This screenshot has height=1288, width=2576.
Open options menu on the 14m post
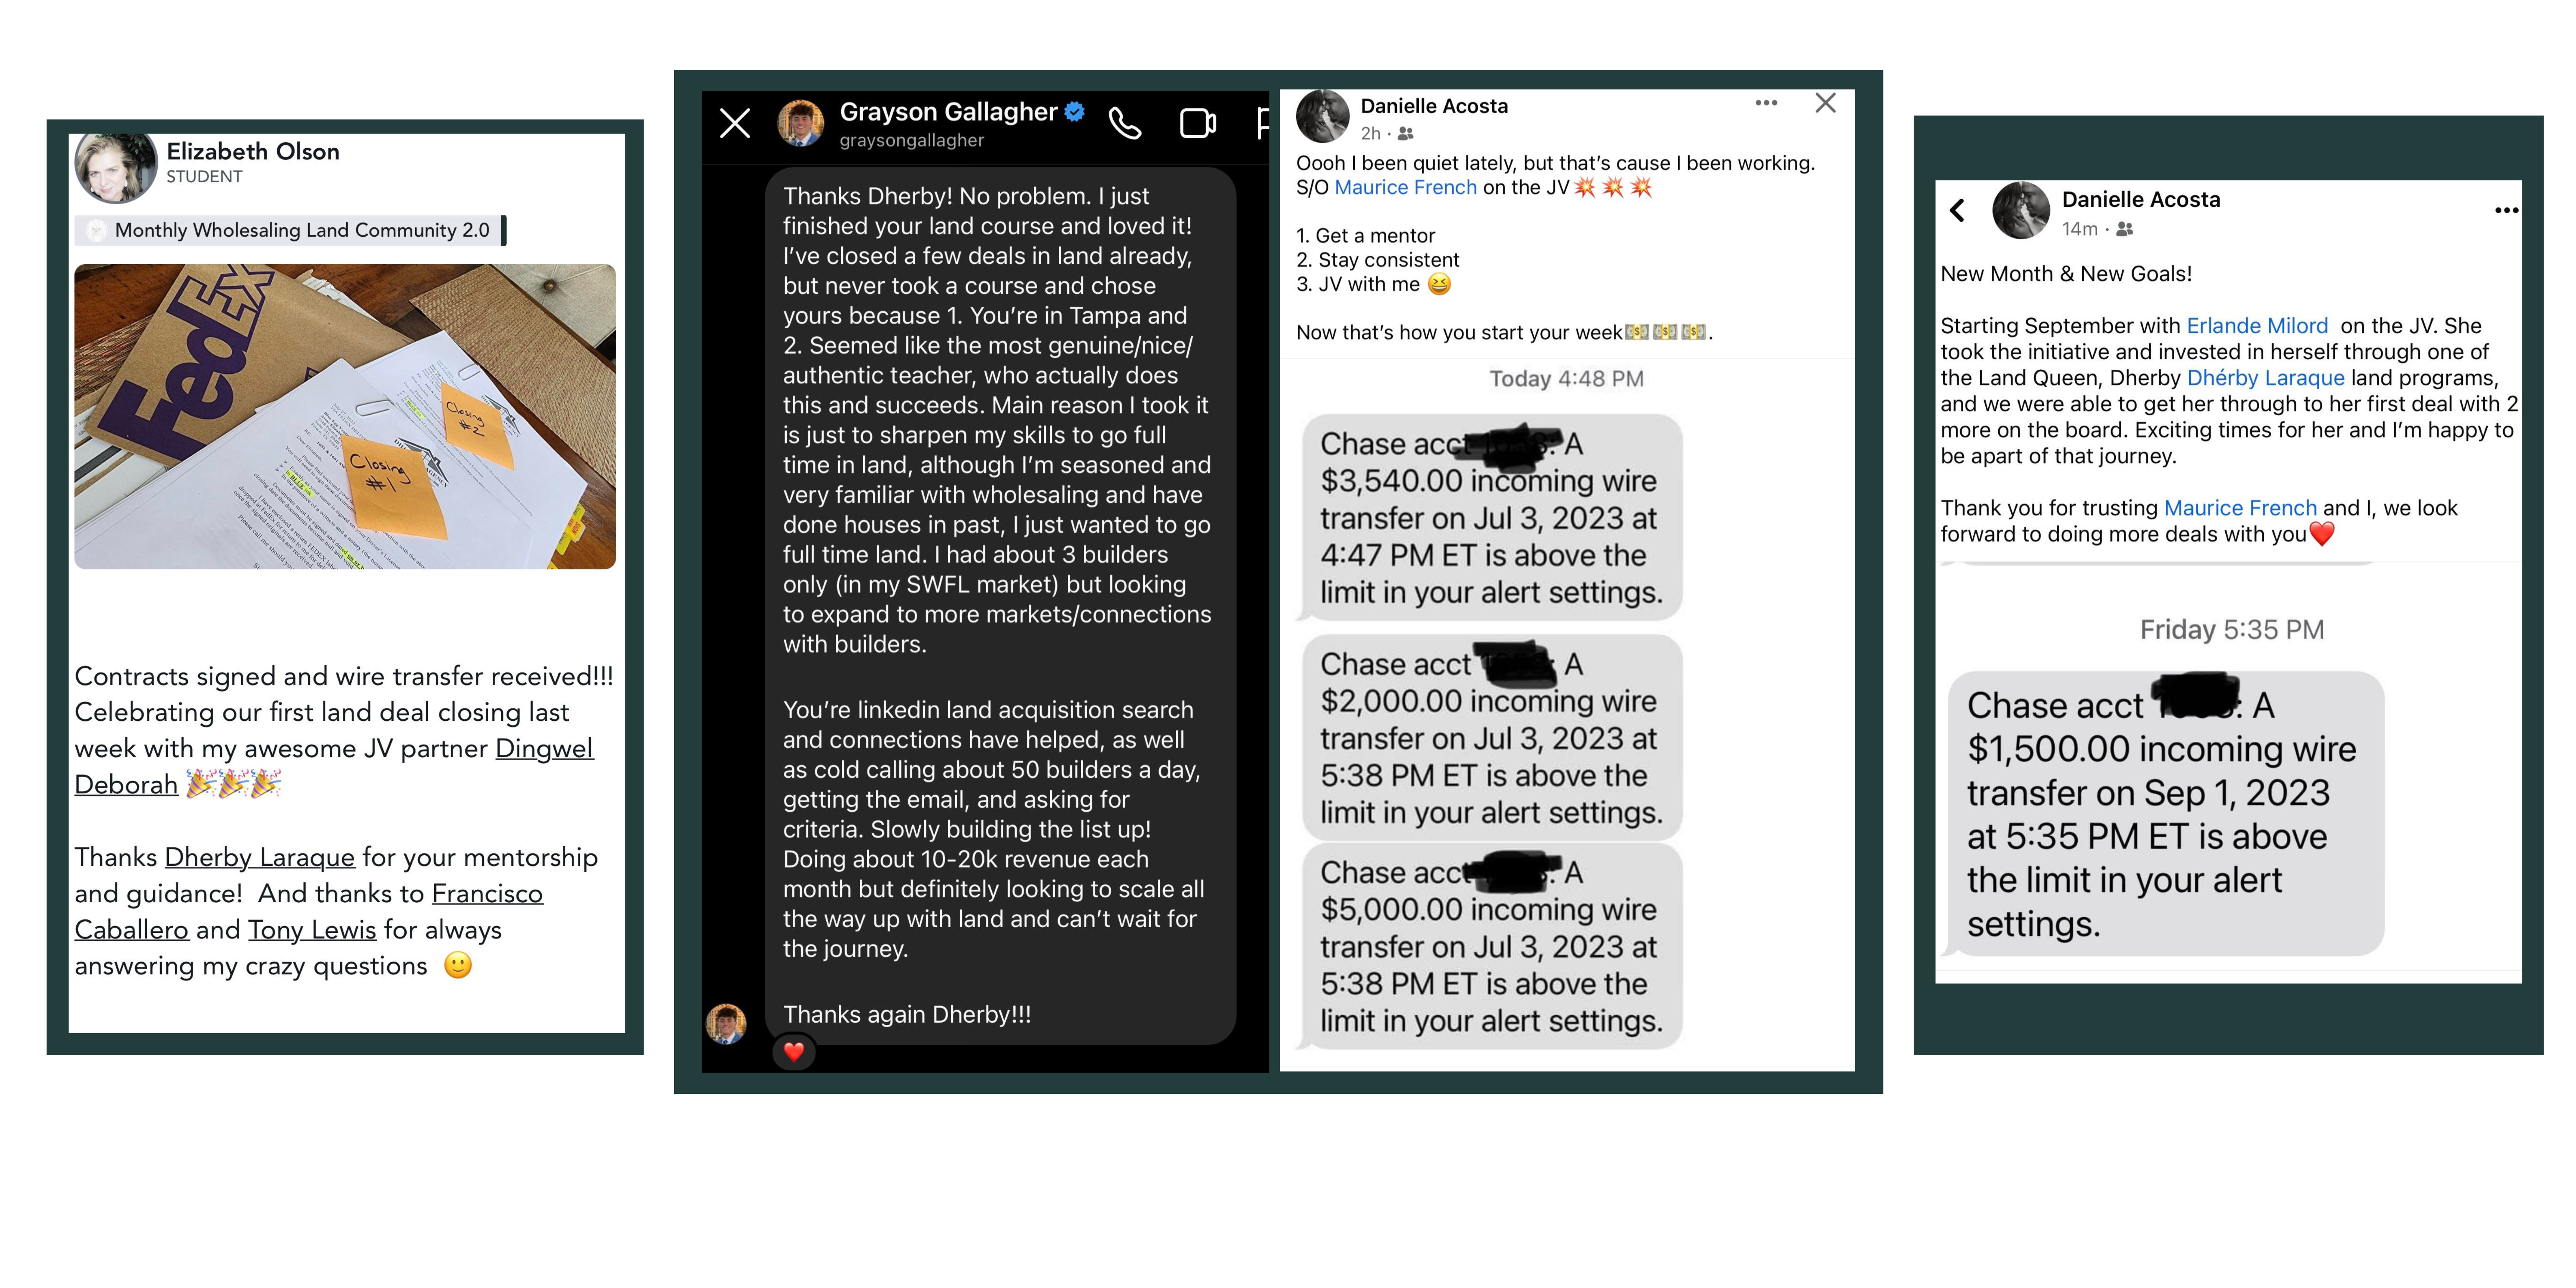click(x=2506, y=210)
